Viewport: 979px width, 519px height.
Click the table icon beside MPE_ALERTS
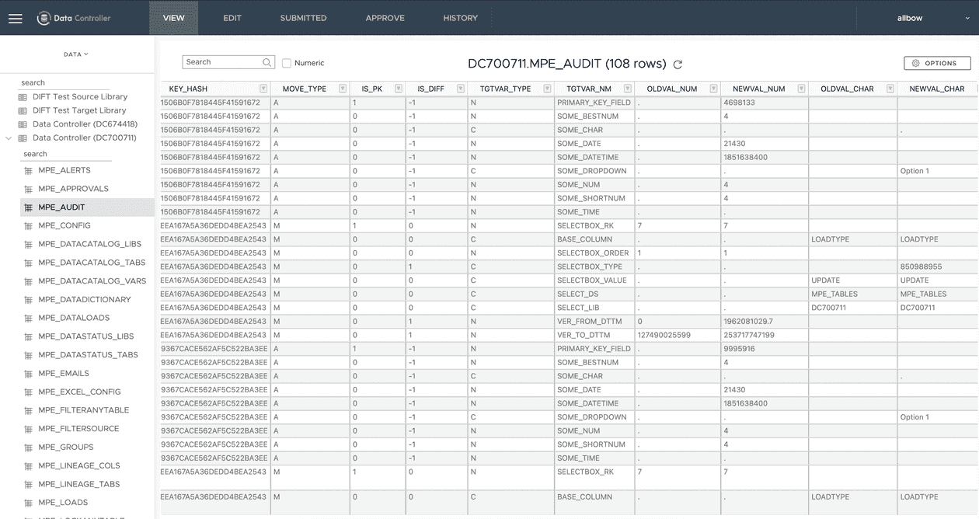[x=29, y=171]
